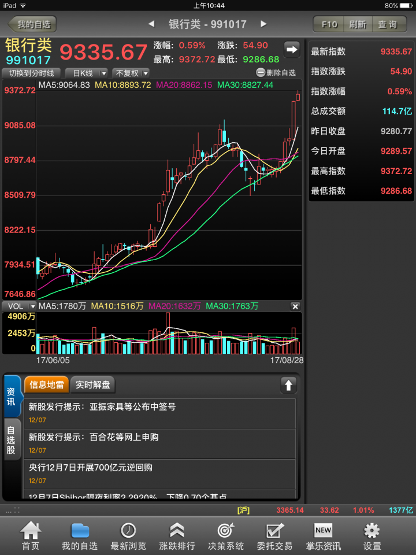The width and height of the screenshot is (416, 555).
Task: Tap the Wi-Fi icon in status bar
Action: (x=23, y=5)
